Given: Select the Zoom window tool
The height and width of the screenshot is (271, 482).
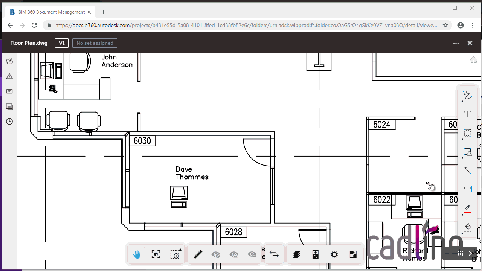Looking at the screenshot, I should pos(175,255).
